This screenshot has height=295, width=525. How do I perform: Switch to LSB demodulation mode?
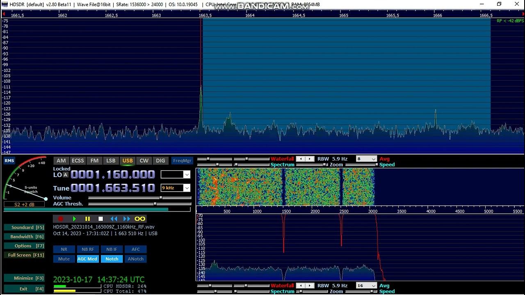coord(111,161)
